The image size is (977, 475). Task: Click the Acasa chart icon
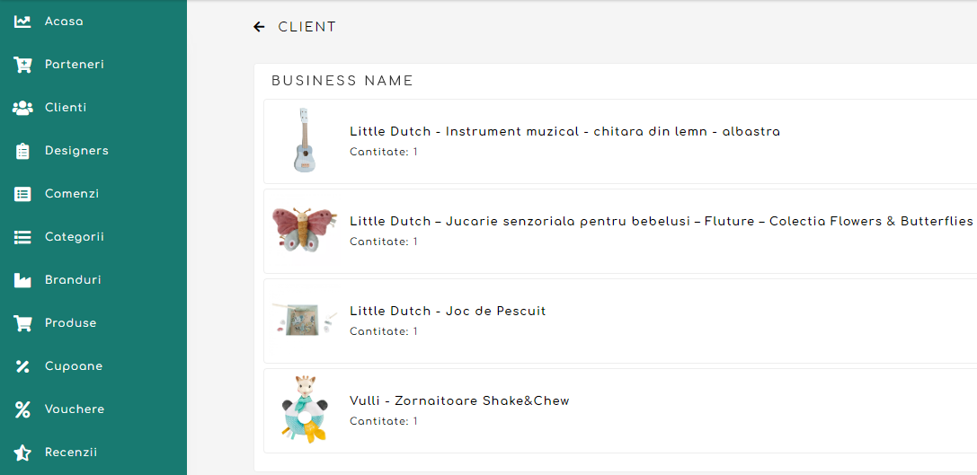tap(22, 22)
